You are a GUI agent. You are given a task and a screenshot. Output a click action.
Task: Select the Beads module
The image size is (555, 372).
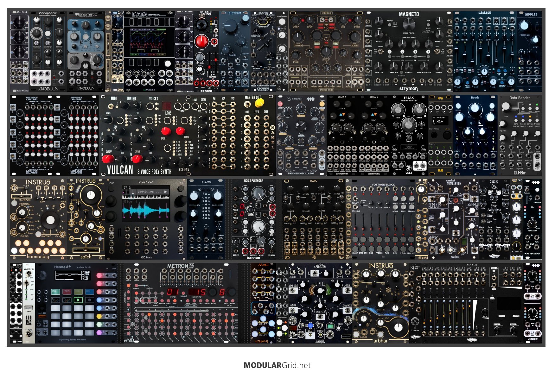click(475, 136)
